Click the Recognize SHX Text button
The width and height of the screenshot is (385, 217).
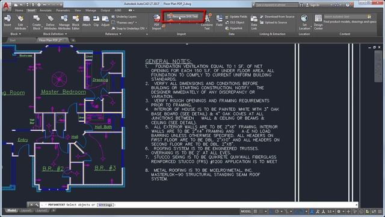click(183, 16)
